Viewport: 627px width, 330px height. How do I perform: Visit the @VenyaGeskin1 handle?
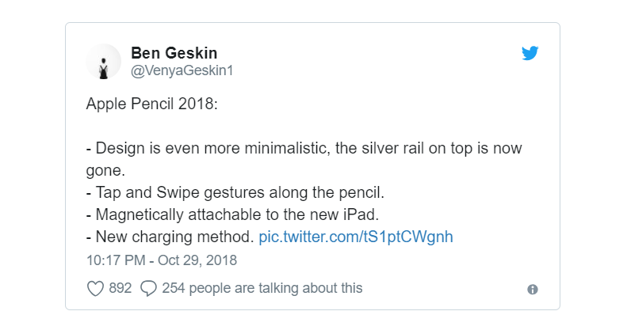coord(182,70)
